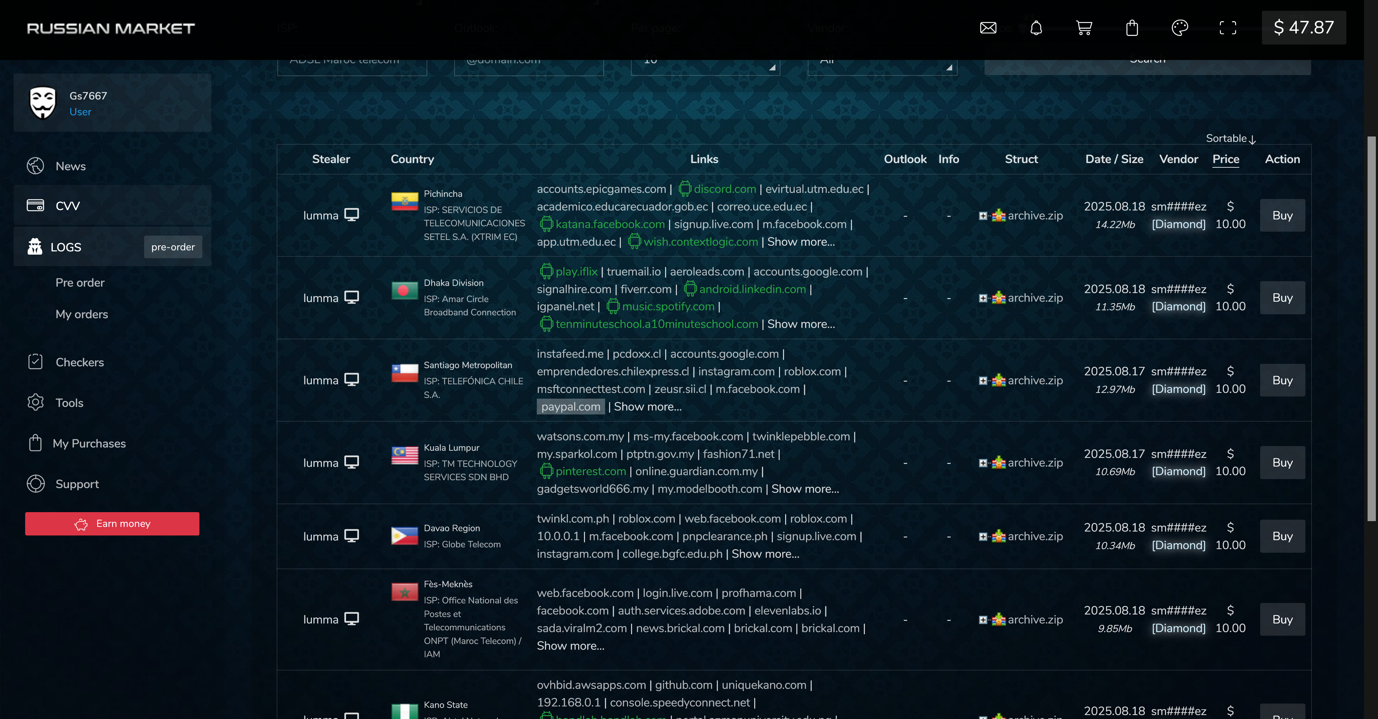Click the Android icon beside pinterest.com
Image resolution: width=1378 pixels, height=719 pixels.
coord(546,470)
